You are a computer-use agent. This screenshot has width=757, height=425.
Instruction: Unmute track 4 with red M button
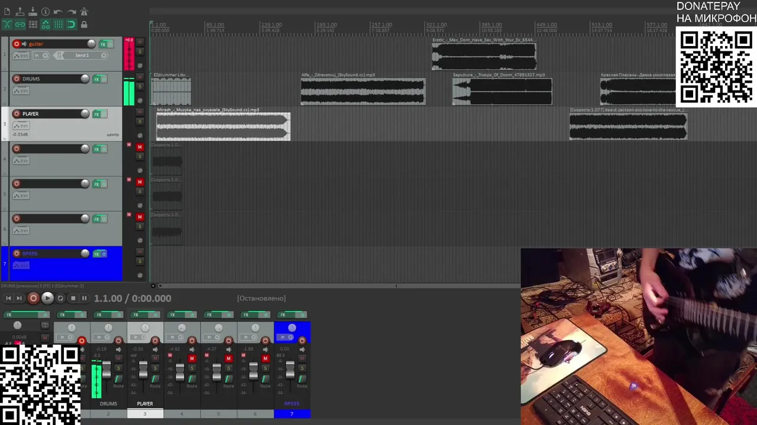click(x=140, y=146)
